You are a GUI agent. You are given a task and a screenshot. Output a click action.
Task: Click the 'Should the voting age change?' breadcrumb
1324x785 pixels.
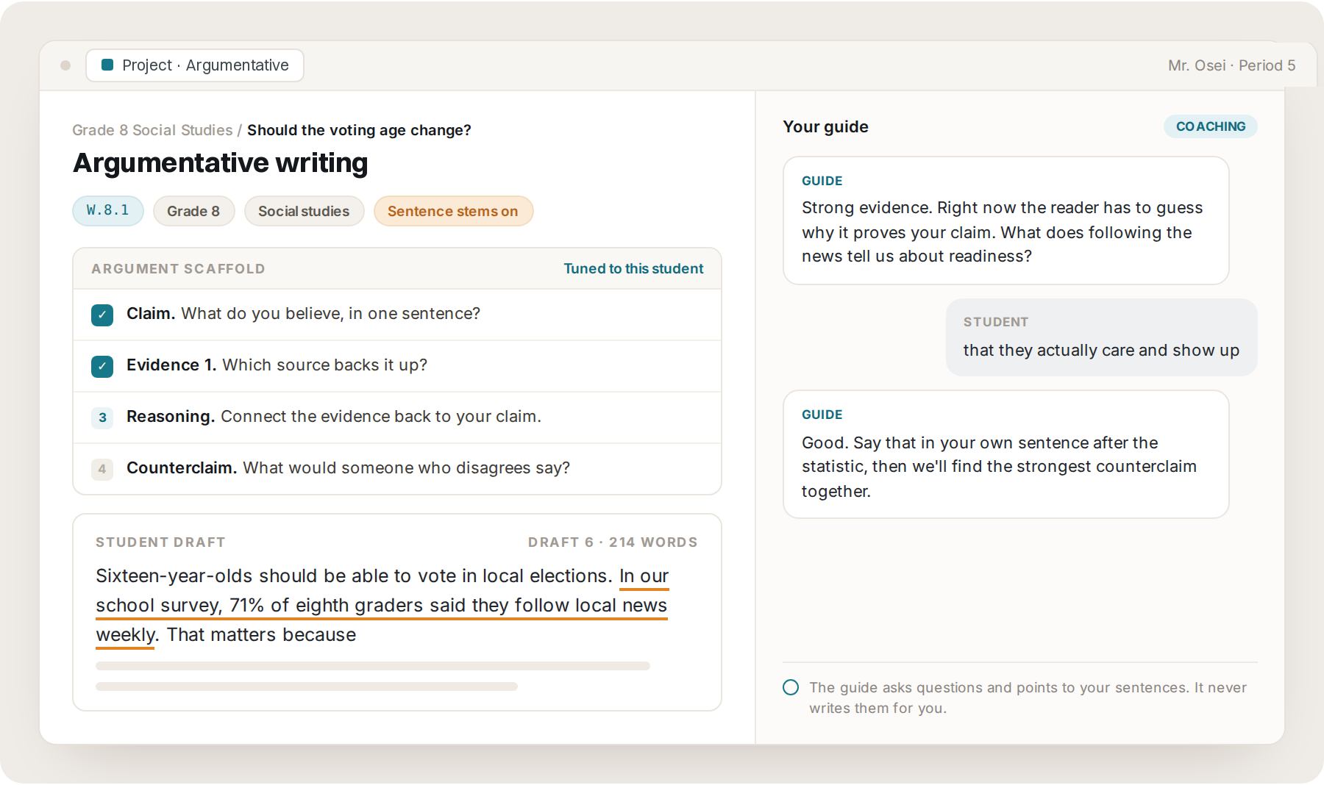pos(359,130)
